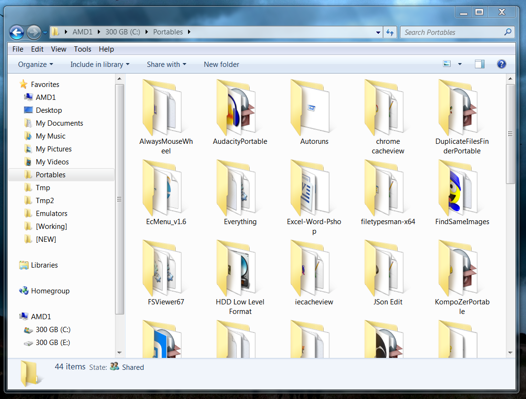Click the New folder button
The width and height of the screenshot is (526, 399).
[x=221, y=65]
